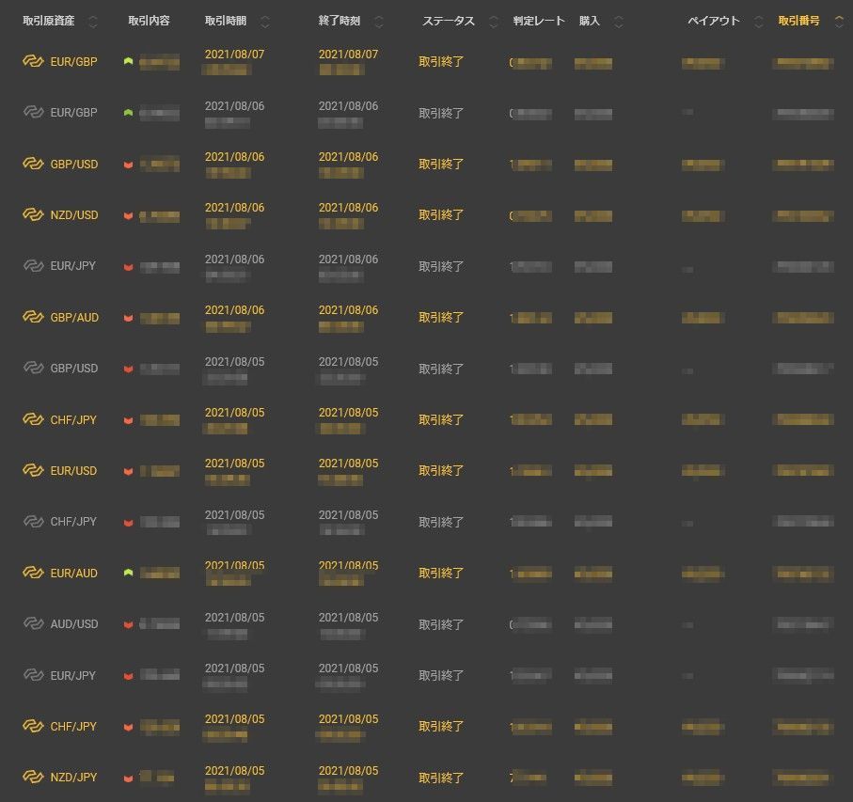Click the NZD/USD asset pair icon
853x802 pixels.
tap(34, 215)
